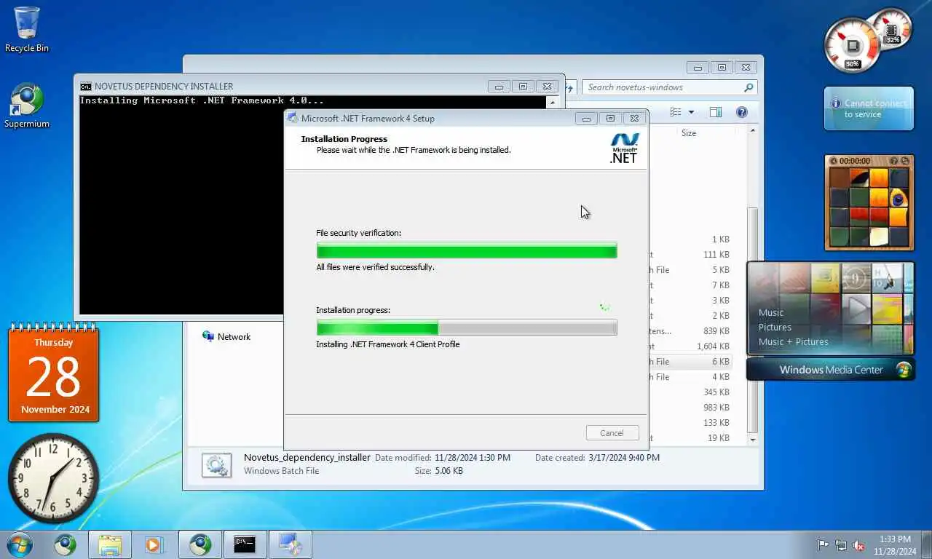This screenshot has height=559, width=932.
Task: Click the toucan eye puzzle tile
Action: pyautogui.click(x=899, y=198)
